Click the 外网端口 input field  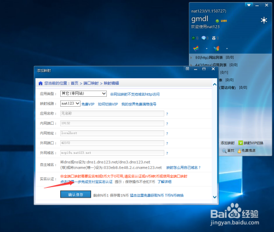[112, 143]
